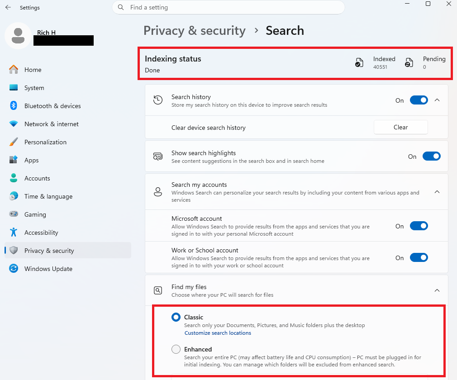This screenshot has height=380, width=457.
Task: Go to Bluetooth & devices
Action: click(x=67, y=106)
